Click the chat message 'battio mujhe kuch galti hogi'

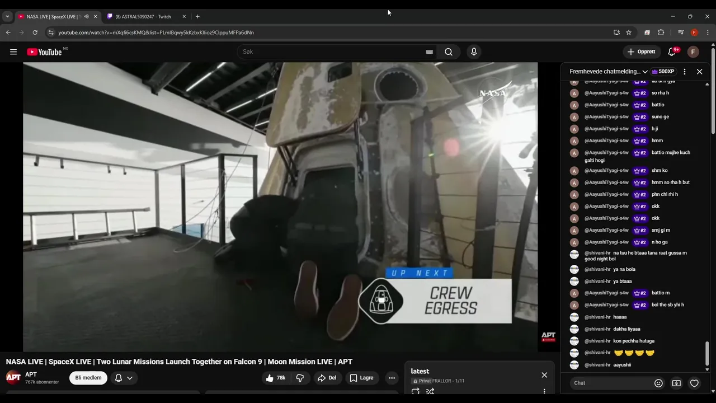(638, 156)
